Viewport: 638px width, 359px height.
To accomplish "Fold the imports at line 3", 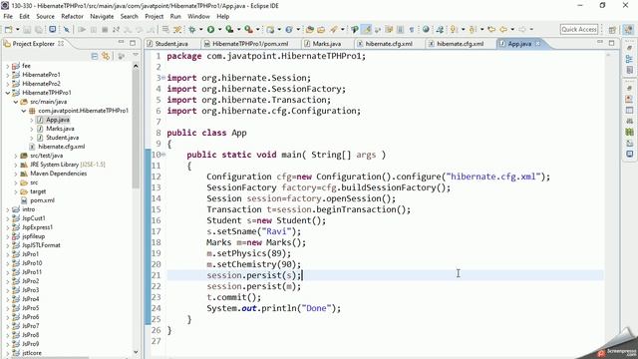I will click(x=163, y=78).
